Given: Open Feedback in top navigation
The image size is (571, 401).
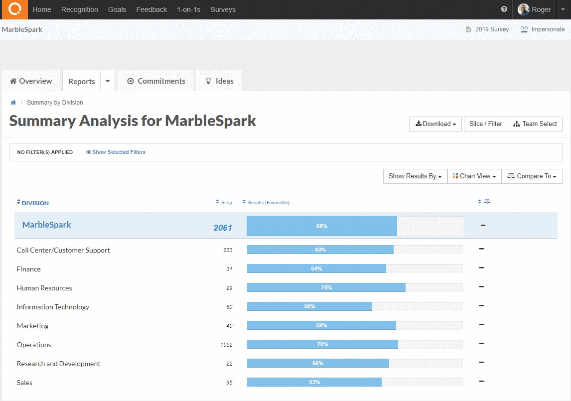Looking at the screenshot, I should click(151, 9).
